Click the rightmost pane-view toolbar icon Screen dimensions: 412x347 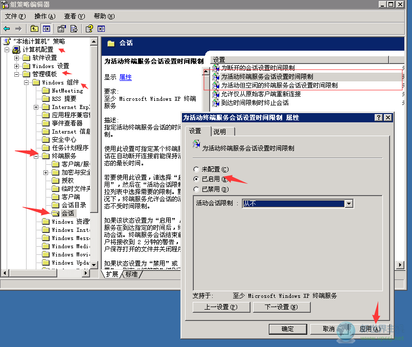pos(101,29)
